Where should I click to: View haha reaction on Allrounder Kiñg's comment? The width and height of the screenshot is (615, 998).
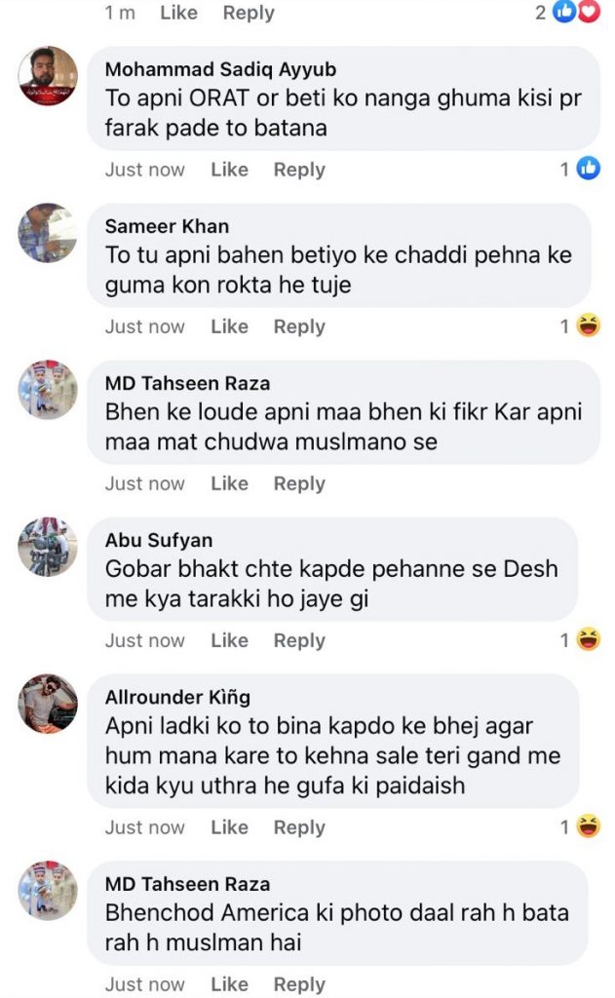click(589, 827)
